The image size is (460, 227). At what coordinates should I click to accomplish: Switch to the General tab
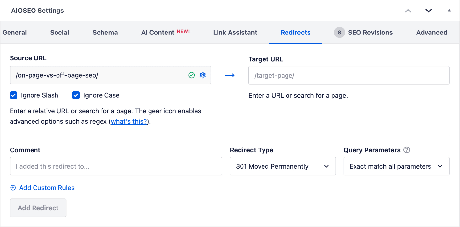click(15, 33)
